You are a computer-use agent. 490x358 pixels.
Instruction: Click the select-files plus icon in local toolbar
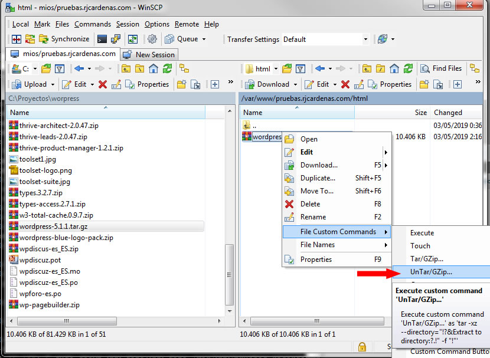coord(215,84)
